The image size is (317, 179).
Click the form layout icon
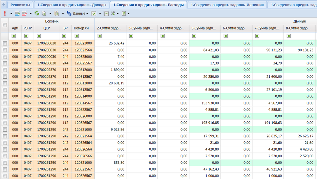[x=124, y=14]
